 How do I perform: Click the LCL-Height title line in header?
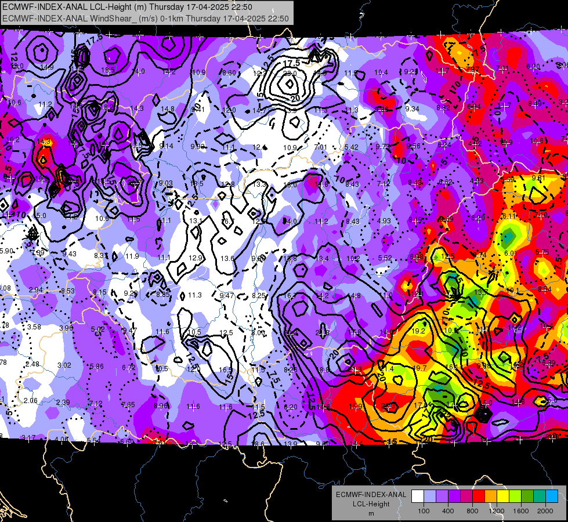[x=128, y=7]
